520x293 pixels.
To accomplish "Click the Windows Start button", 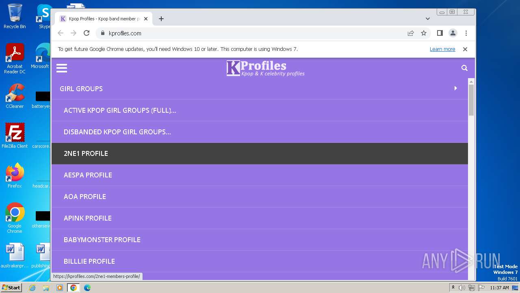I will point(11,288).
